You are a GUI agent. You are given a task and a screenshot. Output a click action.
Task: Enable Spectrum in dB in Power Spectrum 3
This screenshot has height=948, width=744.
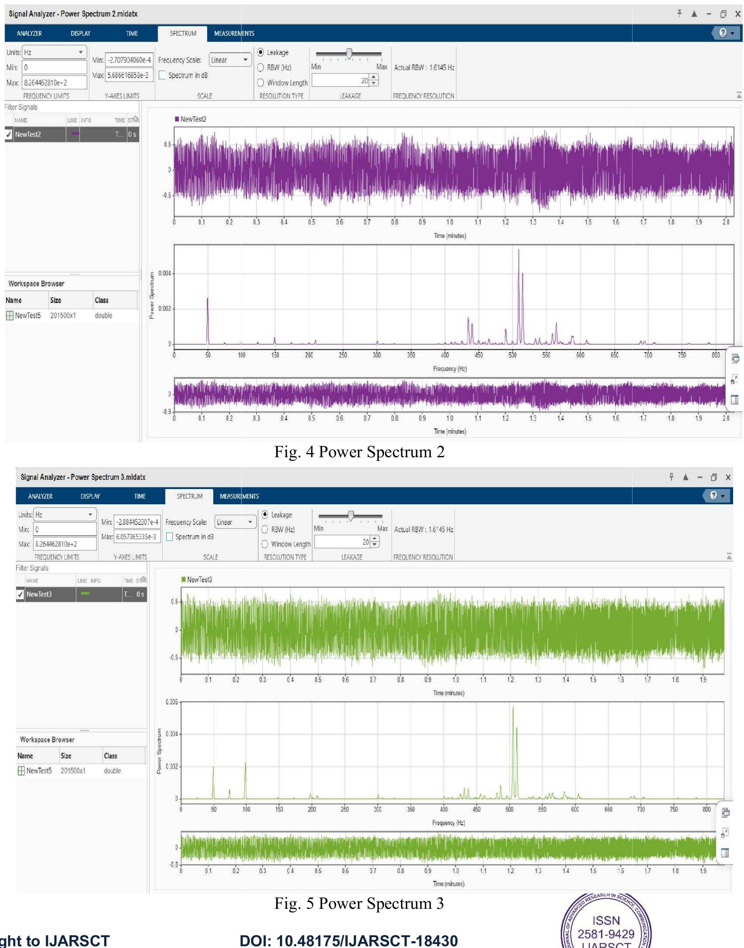tap(170, 537)
